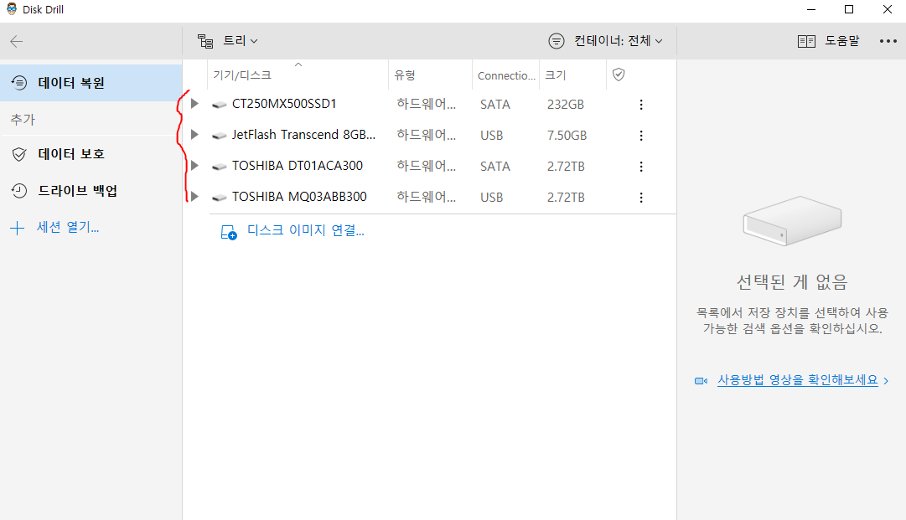Expand the TOSHIBA DT01ACA300 drive
The height and width of the screenshot is (520, 906).
pos(194,166)
